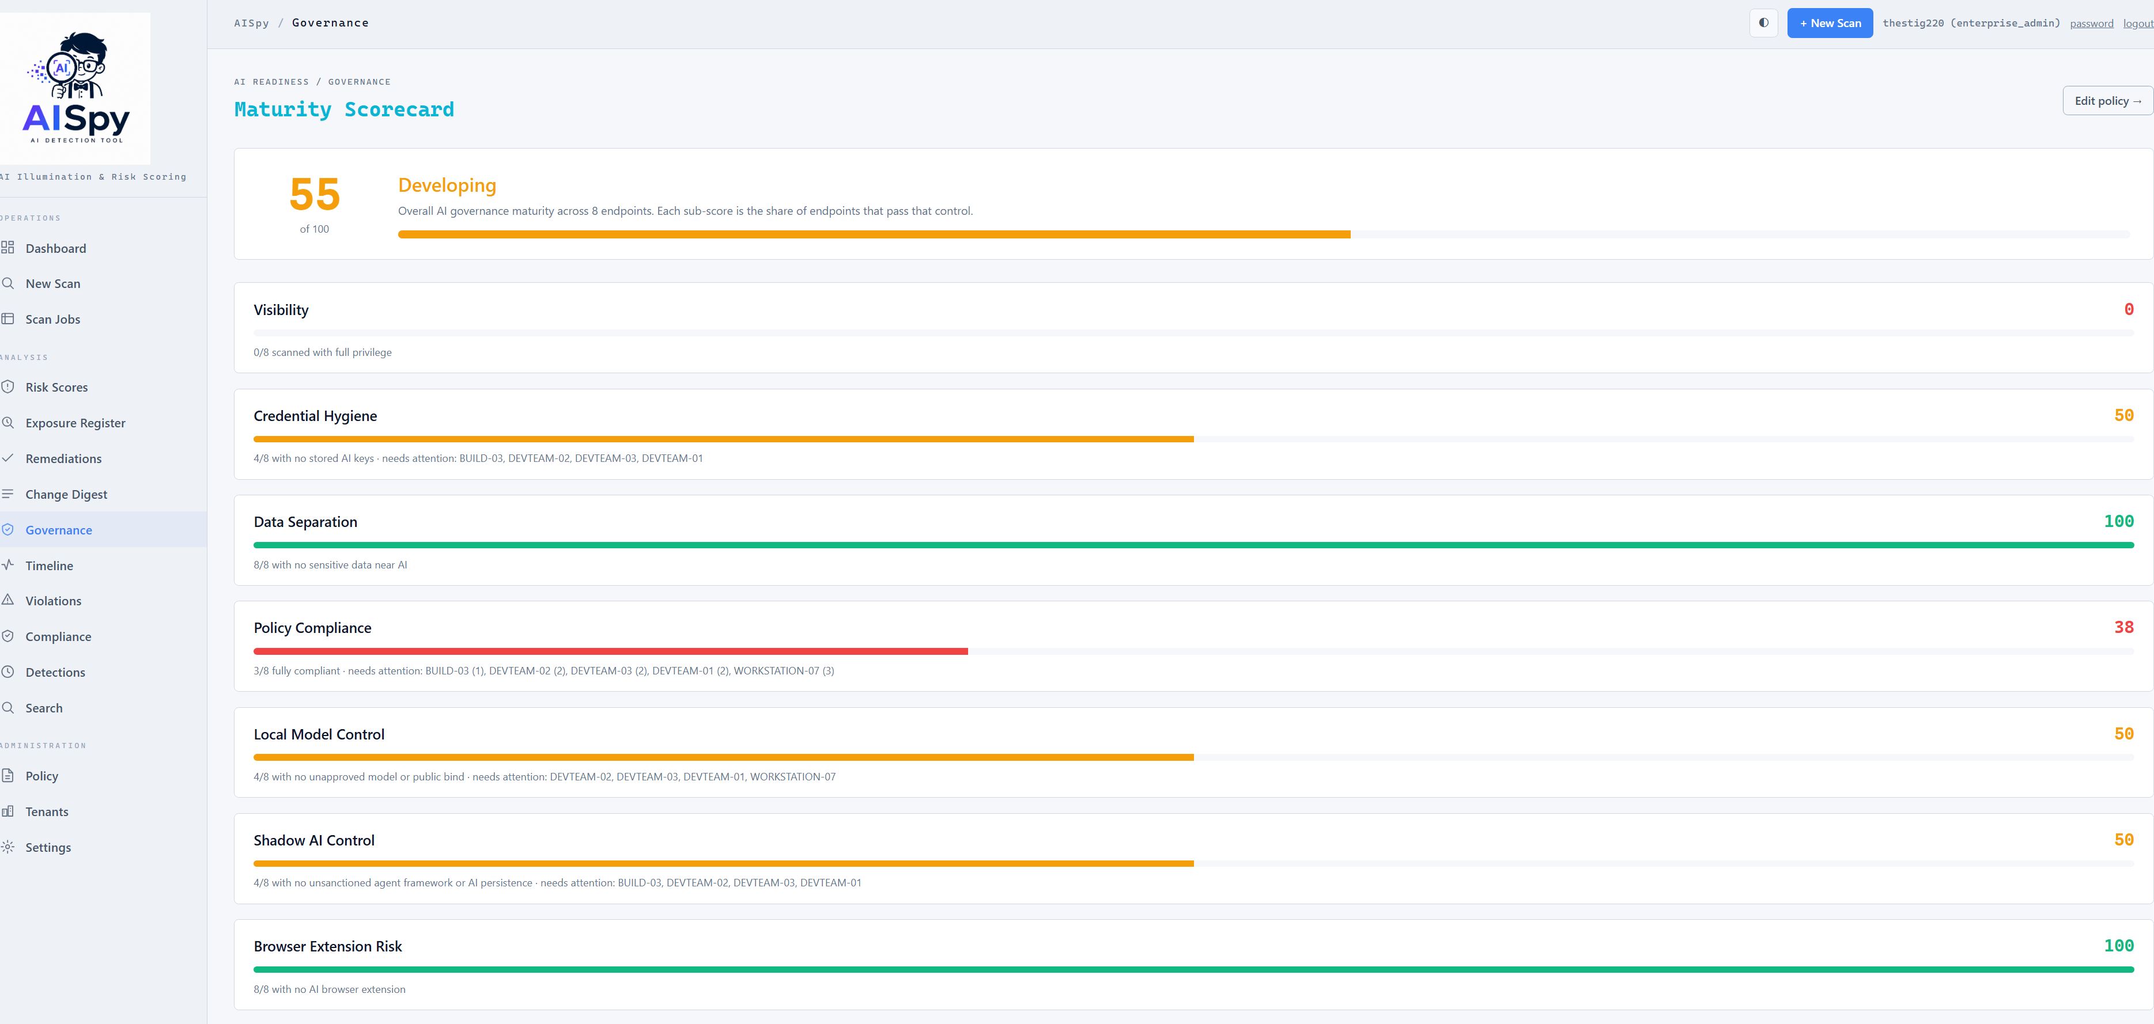Click the Detections clock icon

tap(7, 671)
